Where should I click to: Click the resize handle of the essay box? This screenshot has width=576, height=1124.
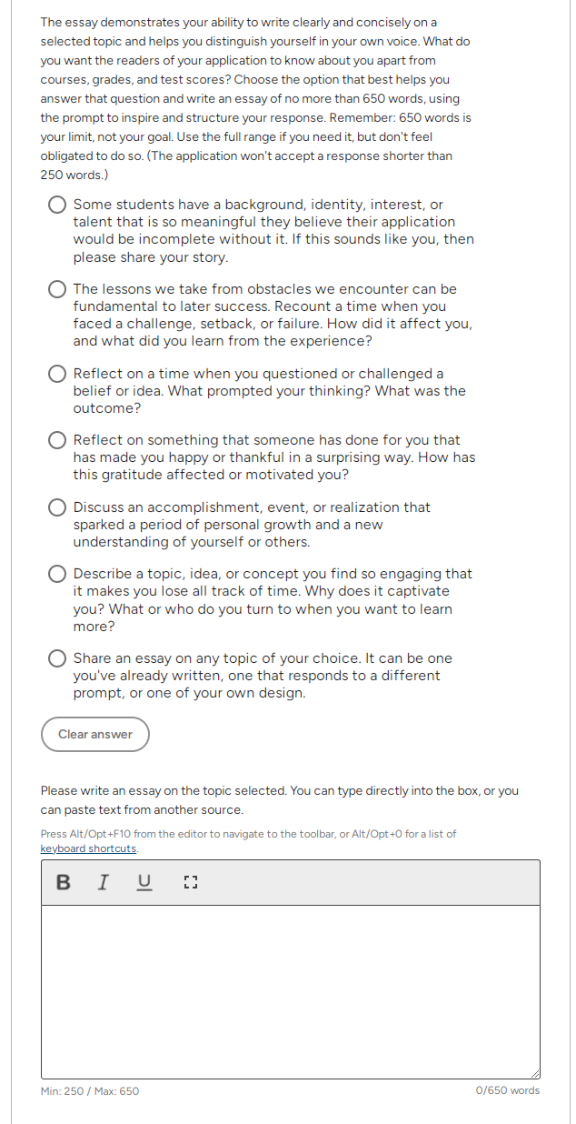pyautogui.click(x=534, y=1073)
